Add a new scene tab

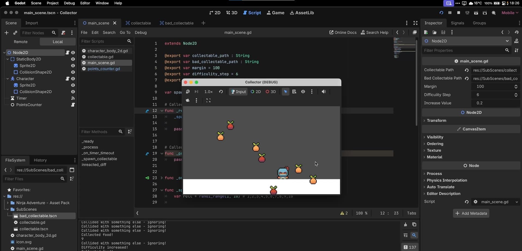pyautogui.click(x=203, y=23)
